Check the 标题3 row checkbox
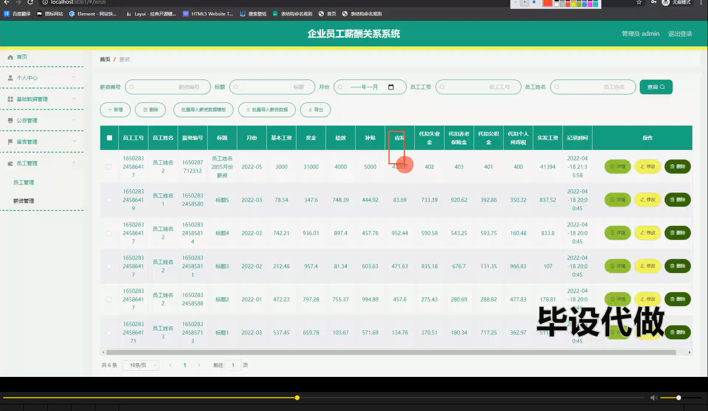The width and height of the screenshot is (708, 411). point(109,266)
